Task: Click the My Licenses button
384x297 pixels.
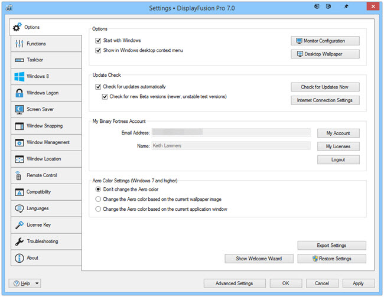Action: click(339, 146)
